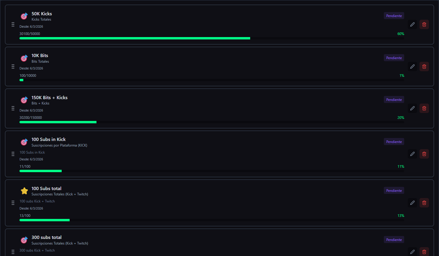Delete the 150K Bits + Kicks goal

[x=424, y=108]
